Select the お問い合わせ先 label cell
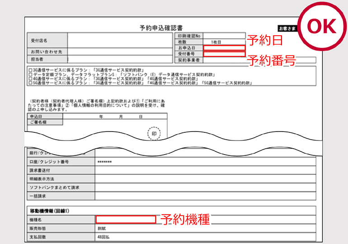Viewport: 348px width, 244px height. pos(47,52)
